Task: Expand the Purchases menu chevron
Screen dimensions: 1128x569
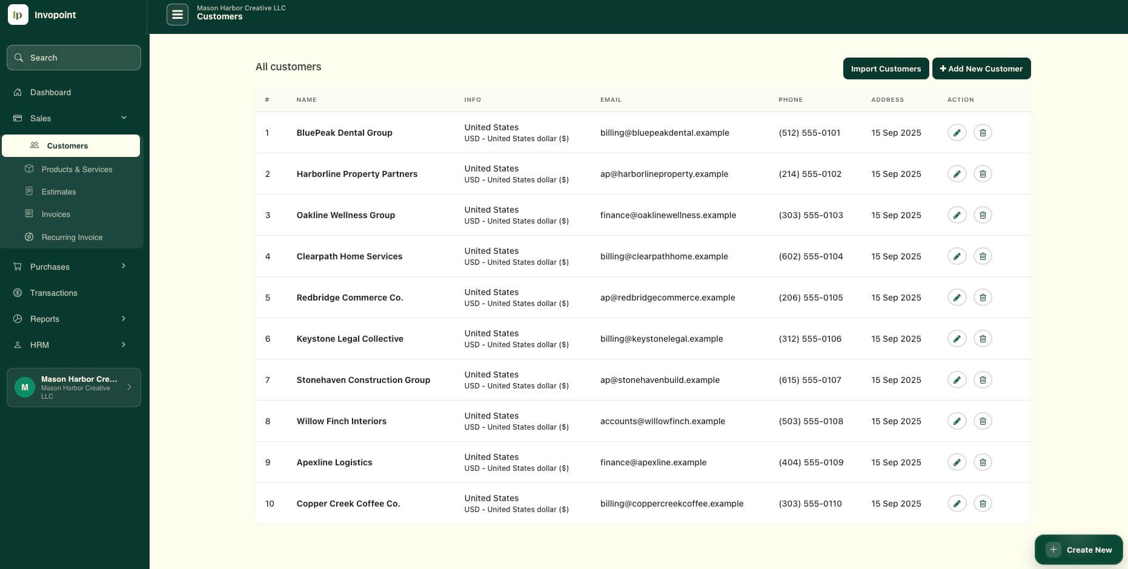Action: (x=124, y=266)
